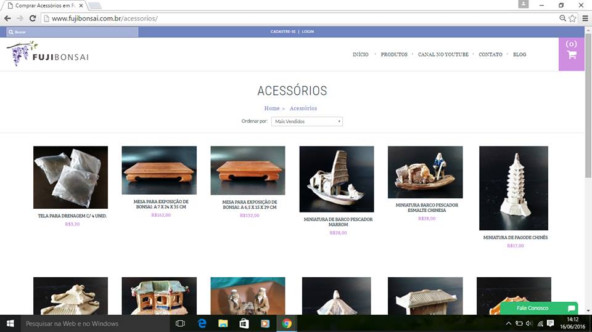Click the LOGIN link
This screenshot has width=592, height=332.
(x=308, y=31)
